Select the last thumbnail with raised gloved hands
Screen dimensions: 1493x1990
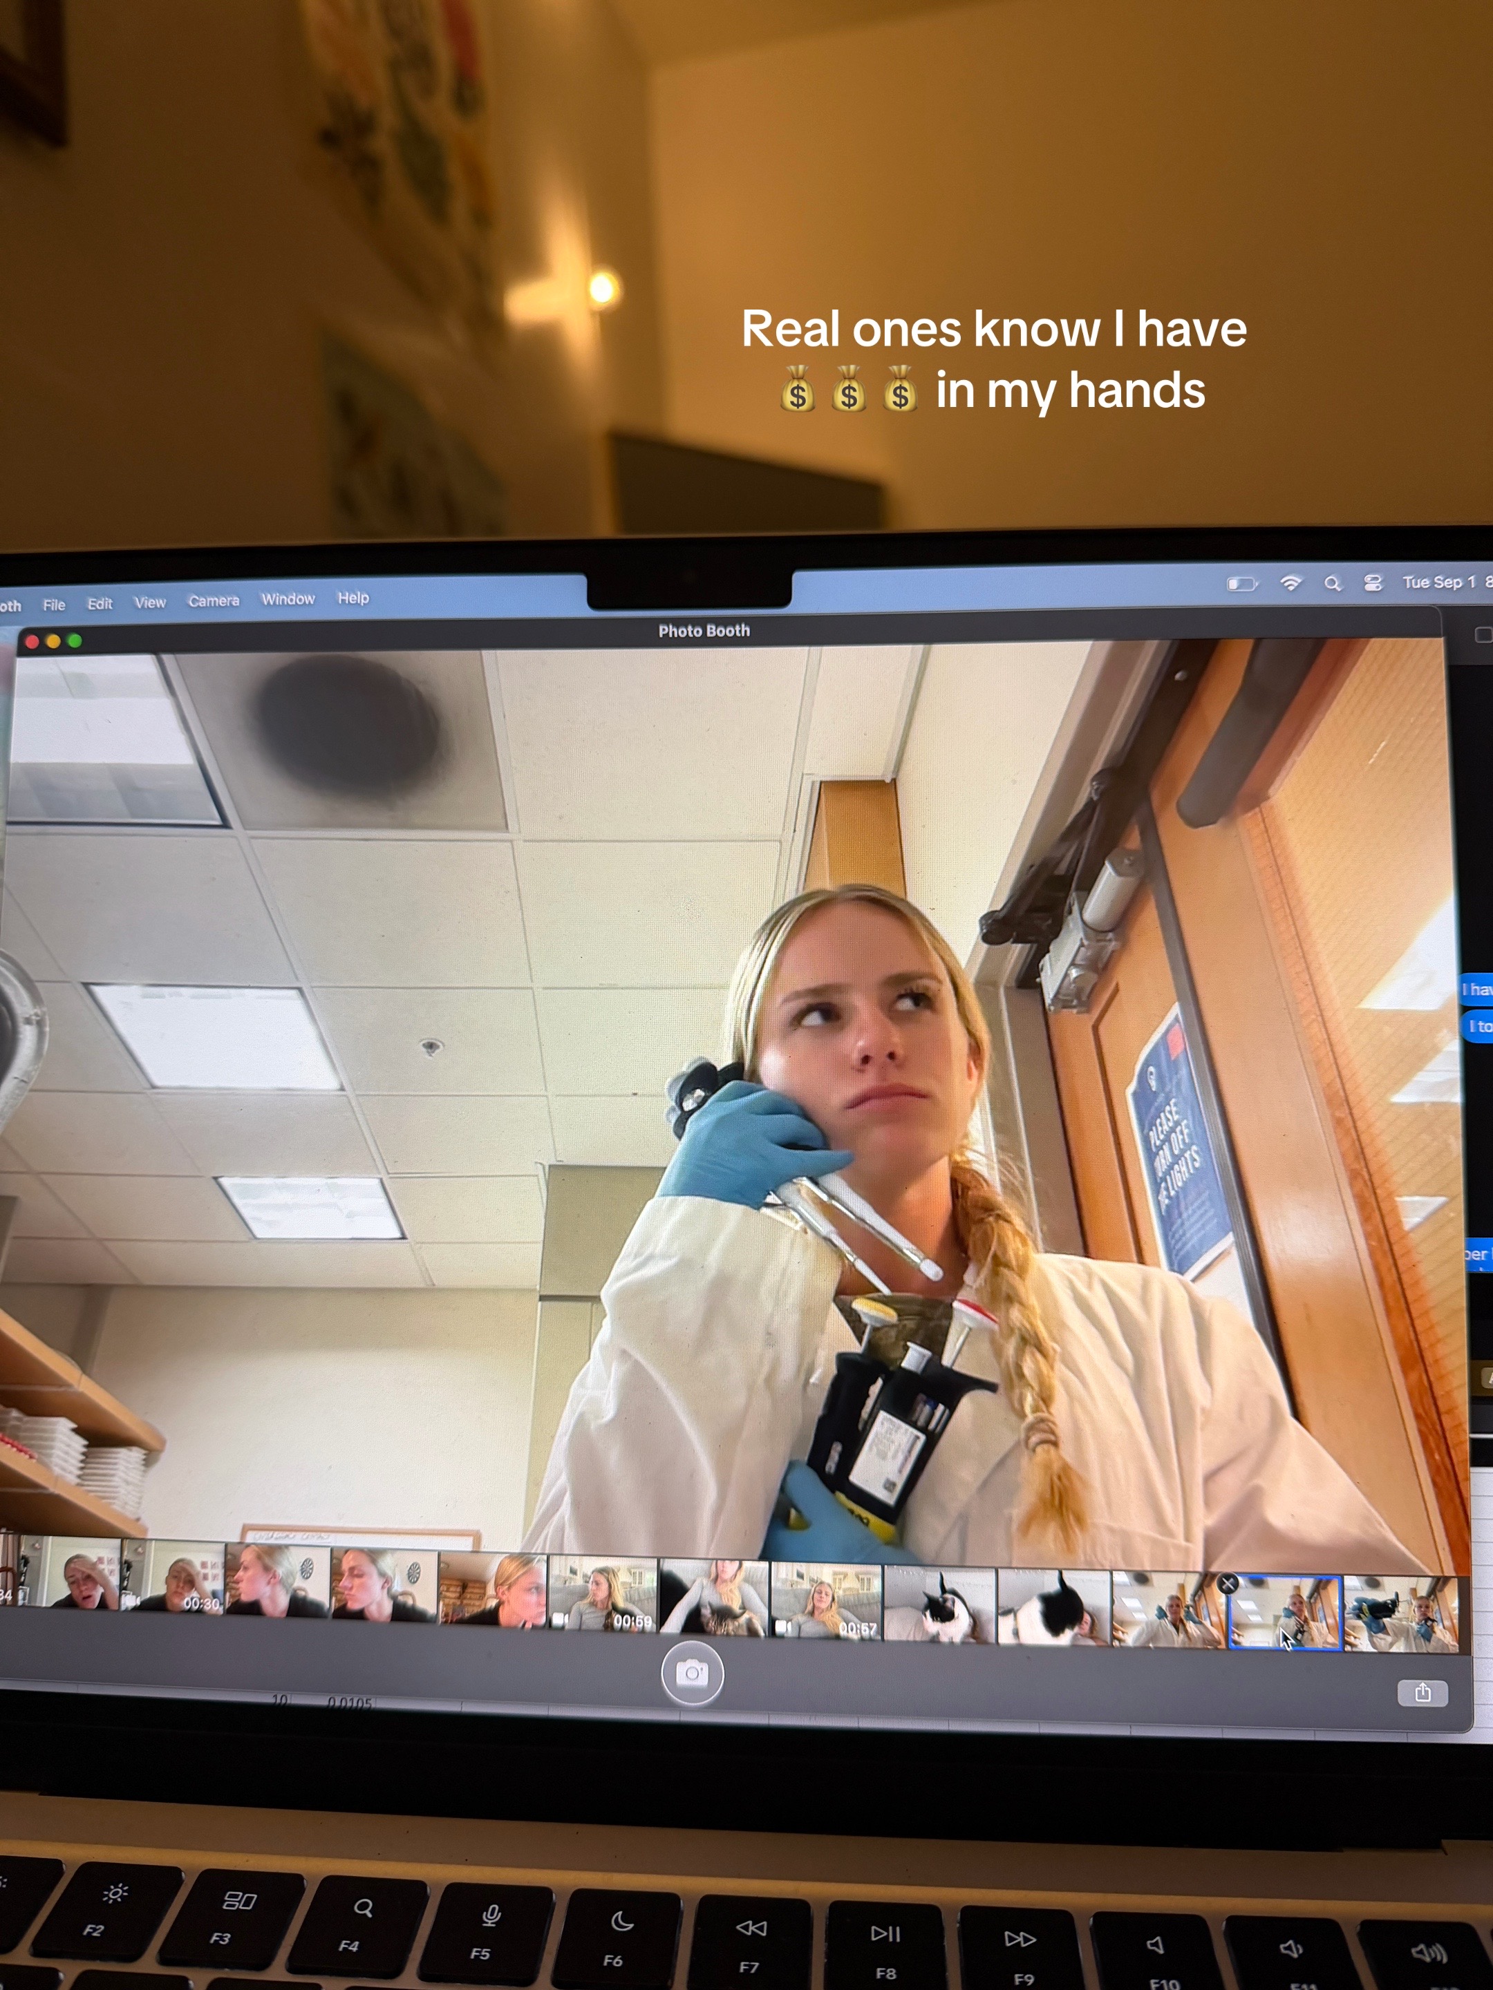1401,1615
